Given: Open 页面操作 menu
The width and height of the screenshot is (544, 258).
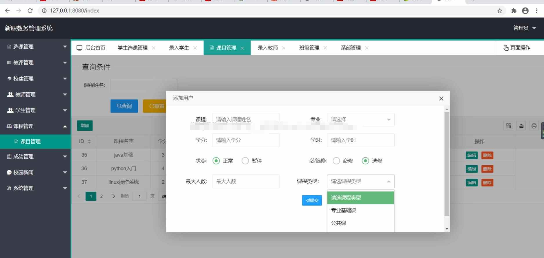Looking at the screenshot, I should pyautogui.click(x=517, y=48).
